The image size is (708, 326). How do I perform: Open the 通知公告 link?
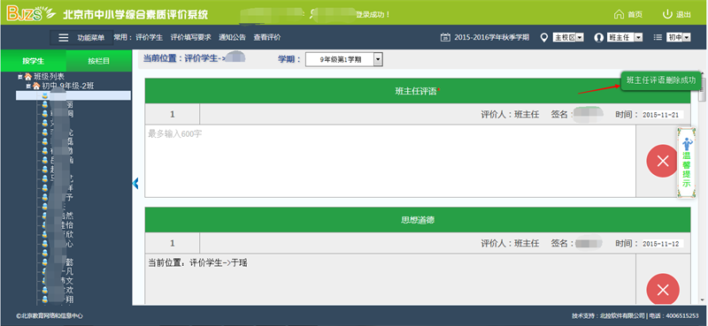pos(232,37)
